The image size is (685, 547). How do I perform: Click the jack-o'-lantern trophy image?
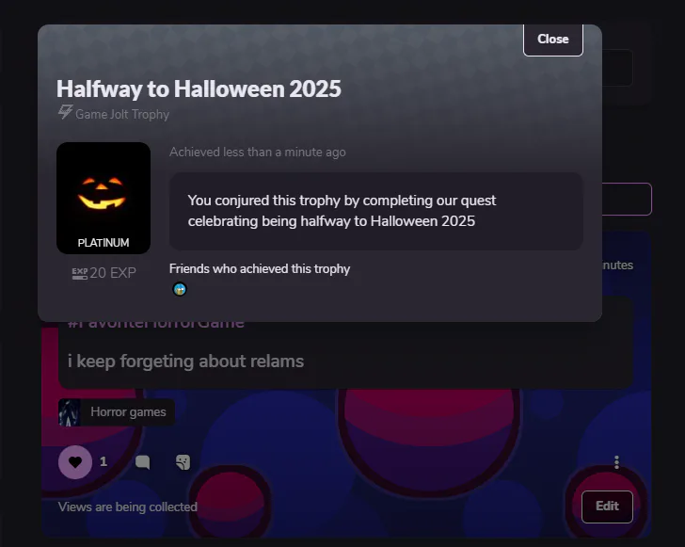click(104, 198)
